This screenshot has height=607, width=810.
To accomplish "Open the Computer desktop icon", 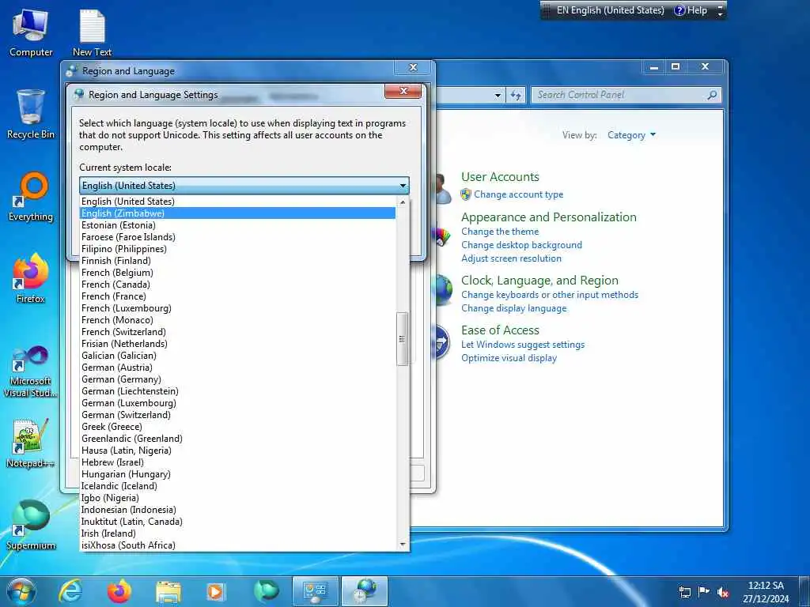I will (31, 33).
